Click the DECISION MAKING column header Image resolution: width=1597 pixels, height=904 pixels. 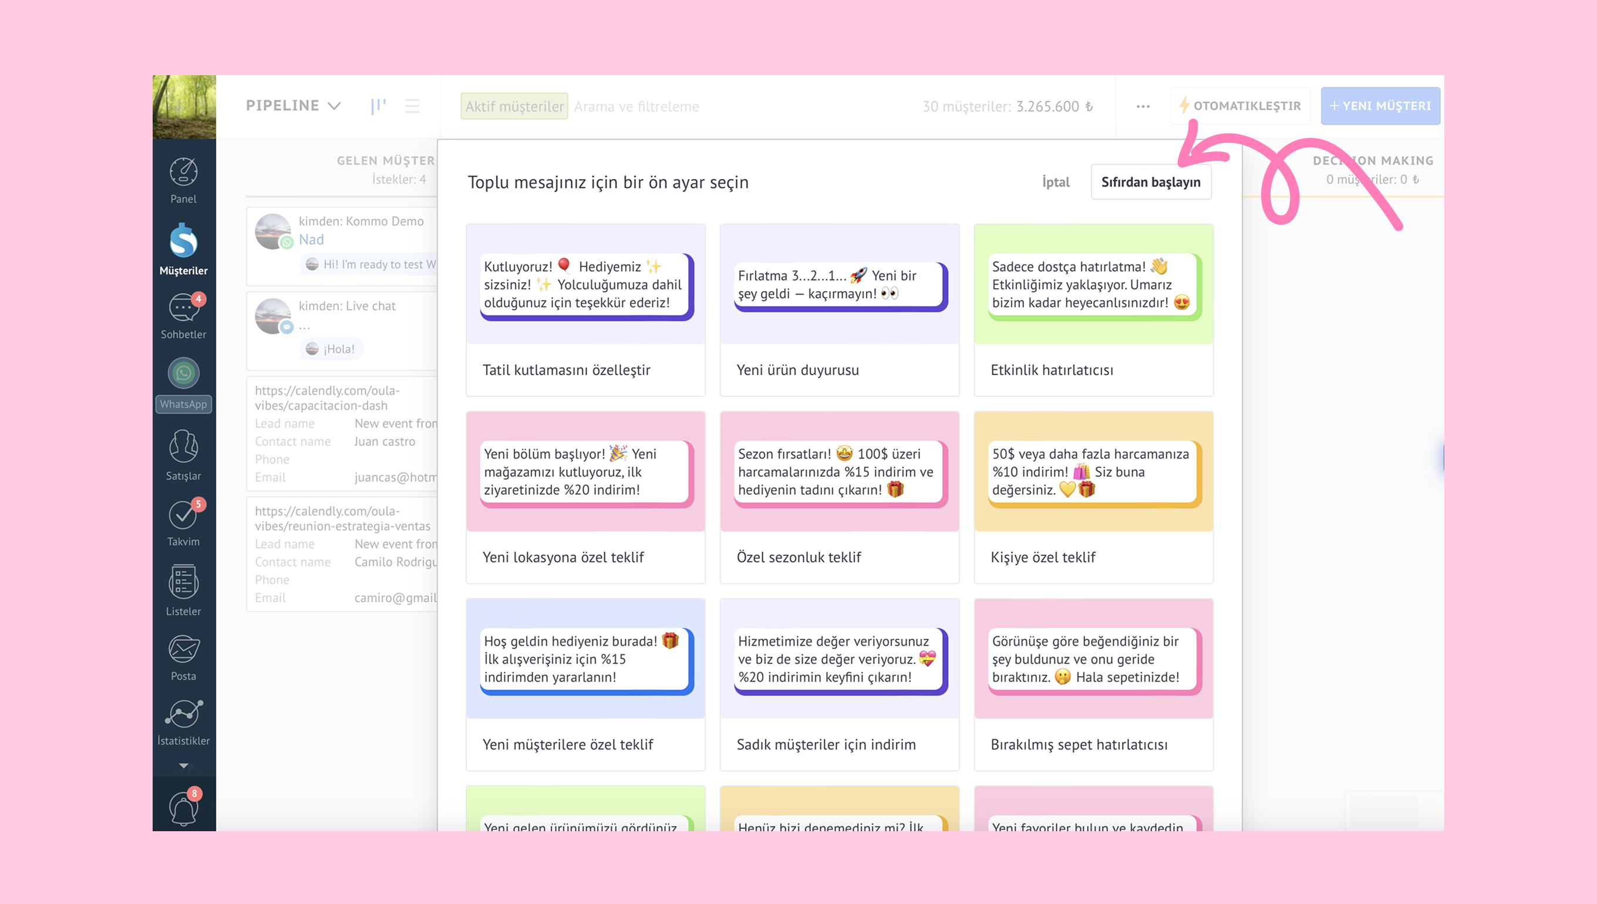(1373, 161)
